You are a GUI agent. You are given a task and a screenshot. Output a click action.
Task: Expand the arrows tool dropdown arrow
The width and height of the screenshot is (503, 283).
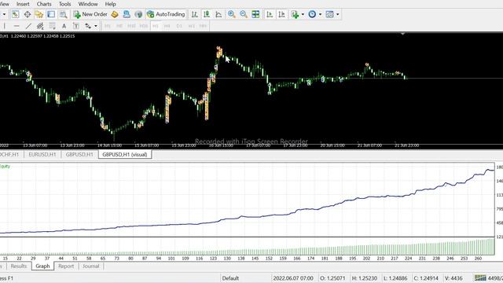(x=96, y=26)
